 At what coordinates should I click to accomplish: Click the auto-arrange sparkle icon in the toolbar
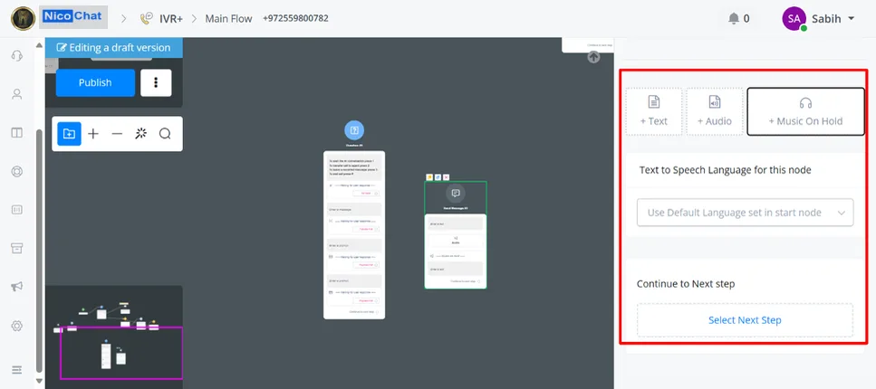[x=140, y=133]
